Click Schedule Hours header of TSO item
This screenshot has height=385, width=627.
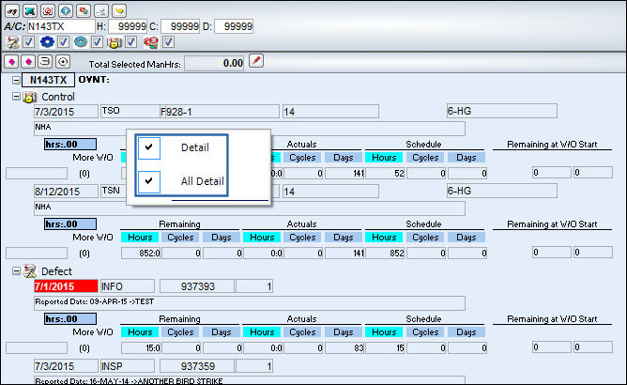(384, 158)
